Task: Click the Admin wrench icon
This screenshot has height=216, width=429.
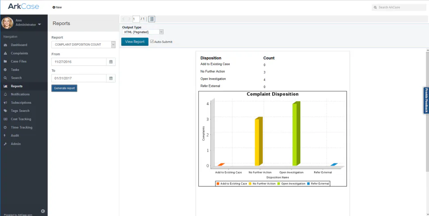Action: click(5, 144)
